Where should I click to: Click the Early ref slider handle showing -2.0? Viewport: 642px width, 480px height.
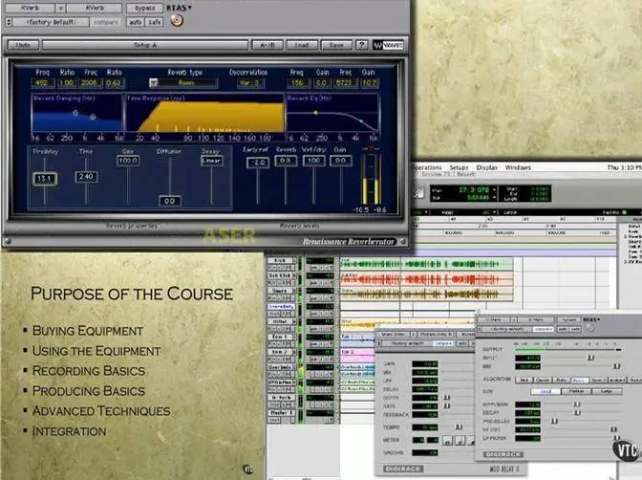click(x=258, y=163)
